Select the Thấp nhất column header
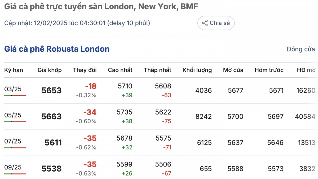Image resolution: width=318 pixels, height=179 pixels. tap(157, 70)
